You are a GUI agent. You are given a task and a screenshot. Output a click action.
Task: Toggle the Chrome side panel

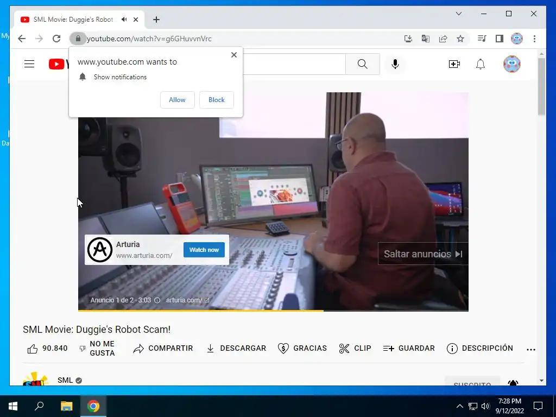[500, 39]
